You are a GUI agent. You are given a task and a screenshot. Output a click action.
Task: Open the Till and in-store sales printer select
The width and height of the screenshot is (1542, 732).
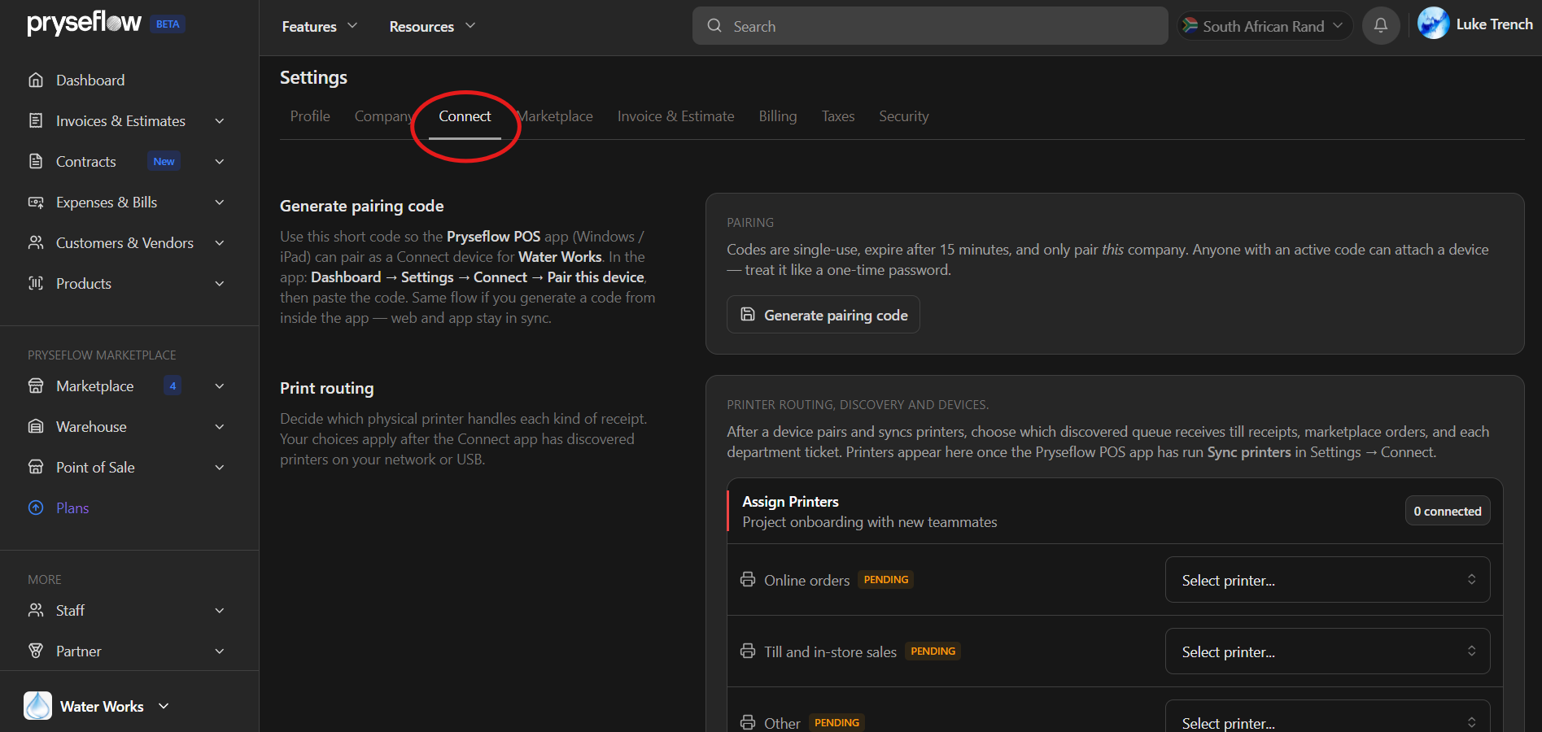[x=1327, y=651]
